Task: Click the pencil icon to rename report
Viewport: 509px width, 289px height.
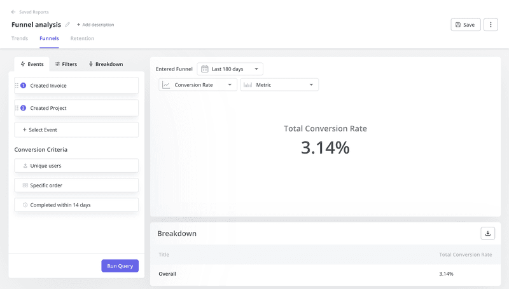Action: 67,25
